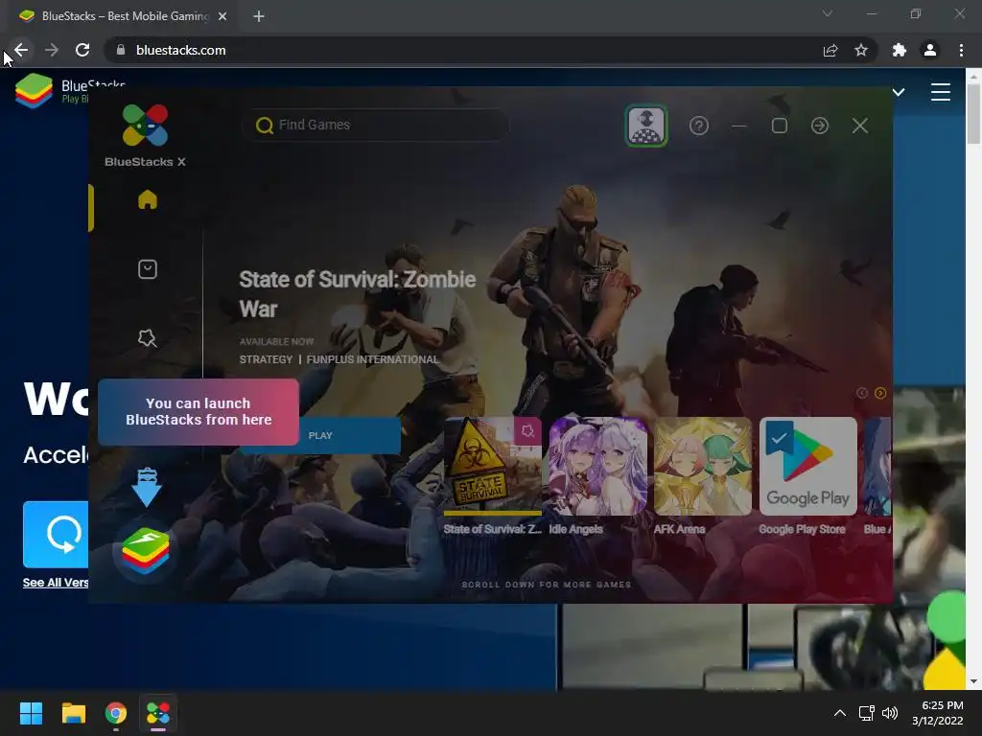Viewport: 982px width, 736px height.
Task: Click the circled arrow icon in BlueStacks X header
Action: pos(820,126)
